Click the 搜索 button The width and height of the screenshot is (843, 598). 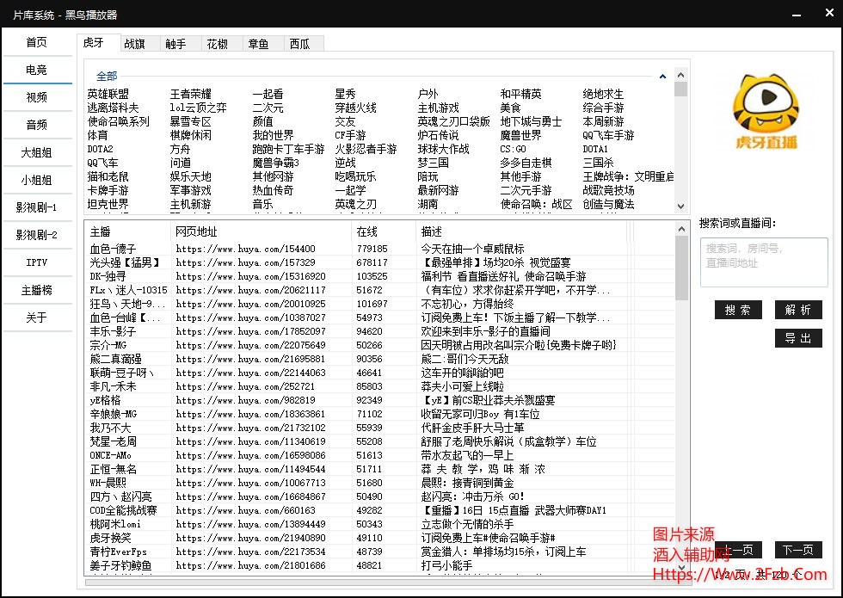pyautogui.click(x=737, y=310)
